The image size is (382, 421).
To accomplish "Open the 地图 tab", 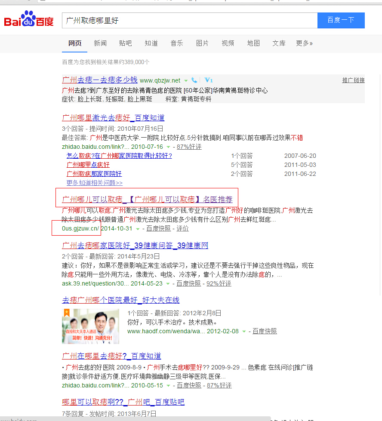I will (253, 43).
